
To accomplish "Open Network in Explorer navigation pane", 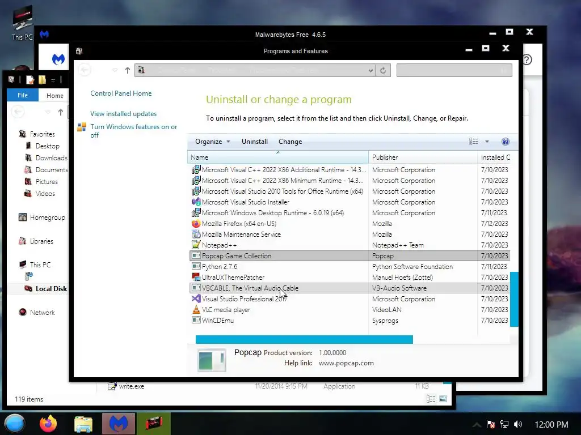I will pos(37,313).
